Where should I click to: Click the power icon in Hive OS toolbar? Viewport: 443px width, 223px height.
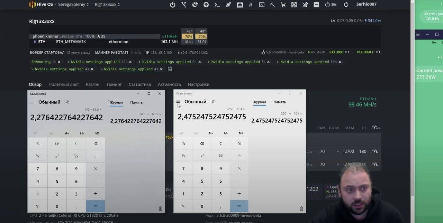(x=173, y=5)
